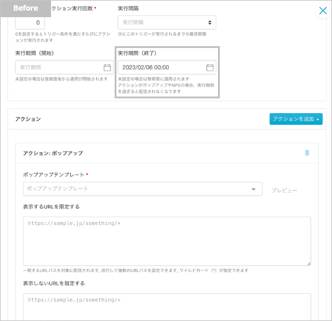Focus the アクション実行回数 number field

click(x=30, y=23)
